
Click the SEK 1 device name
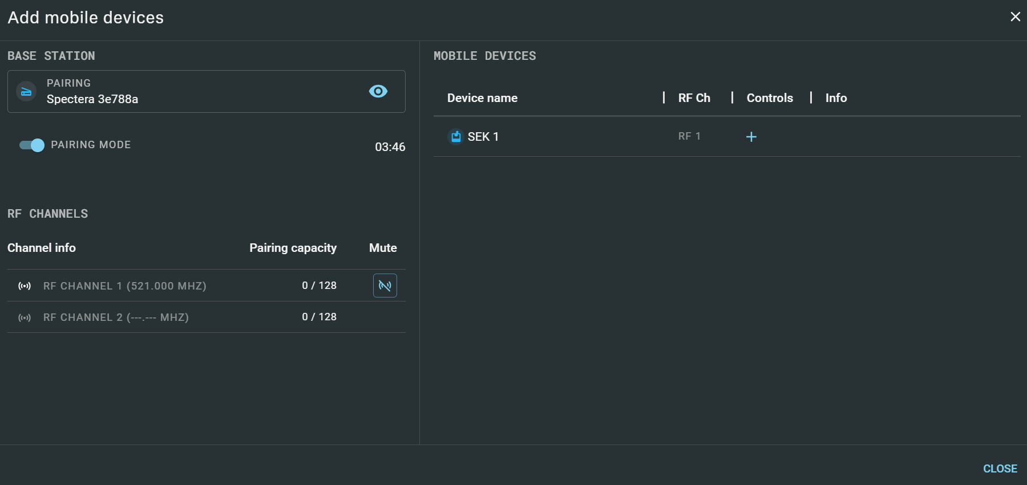click(483, 137)
